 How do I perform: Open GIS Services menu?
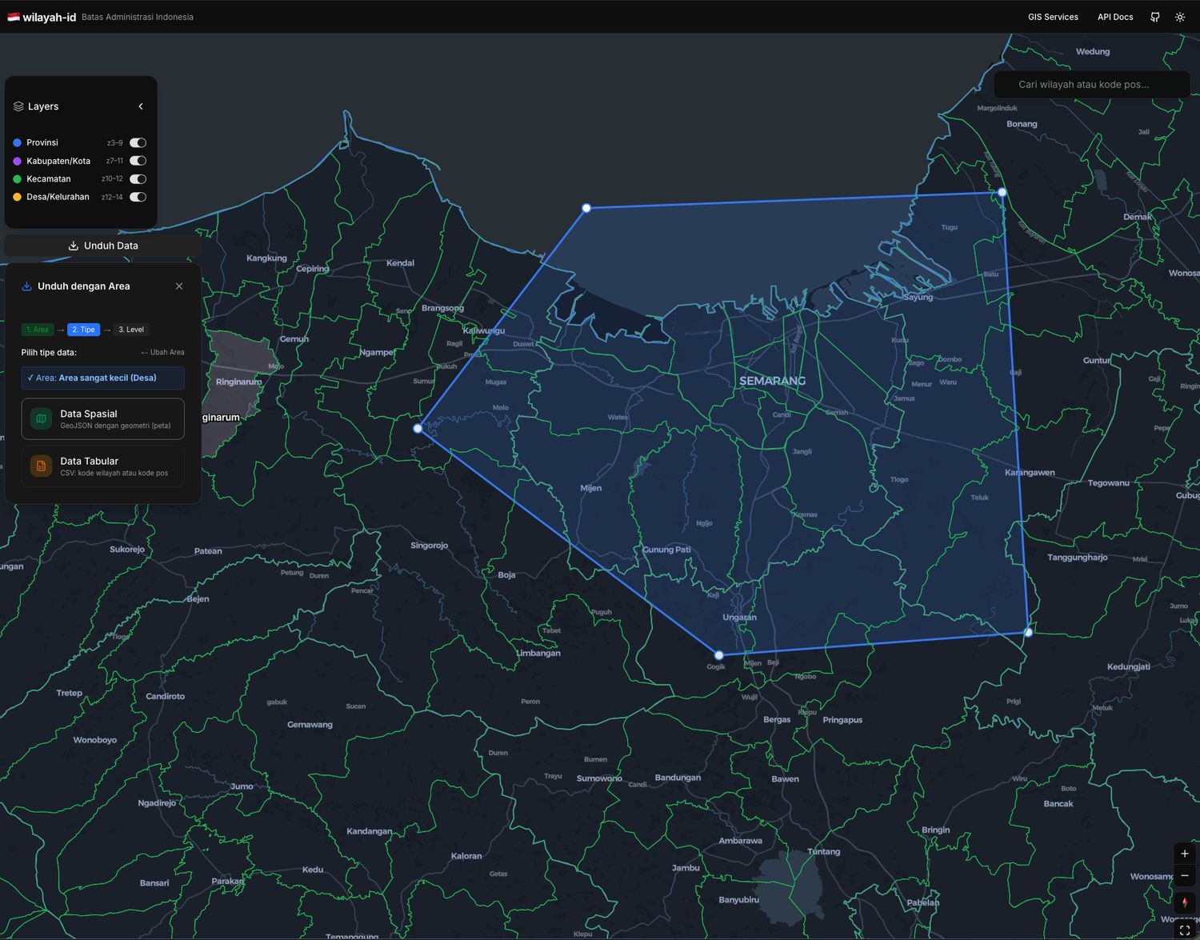click(x=1053, y=17)
